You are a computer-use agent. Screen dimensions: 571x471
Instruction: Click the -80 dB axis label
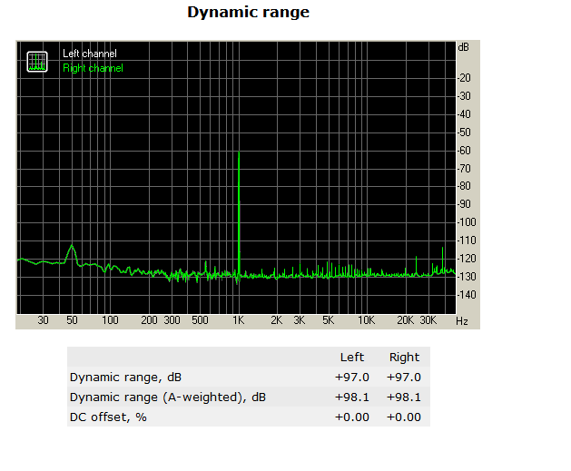[x=464, y=186]
